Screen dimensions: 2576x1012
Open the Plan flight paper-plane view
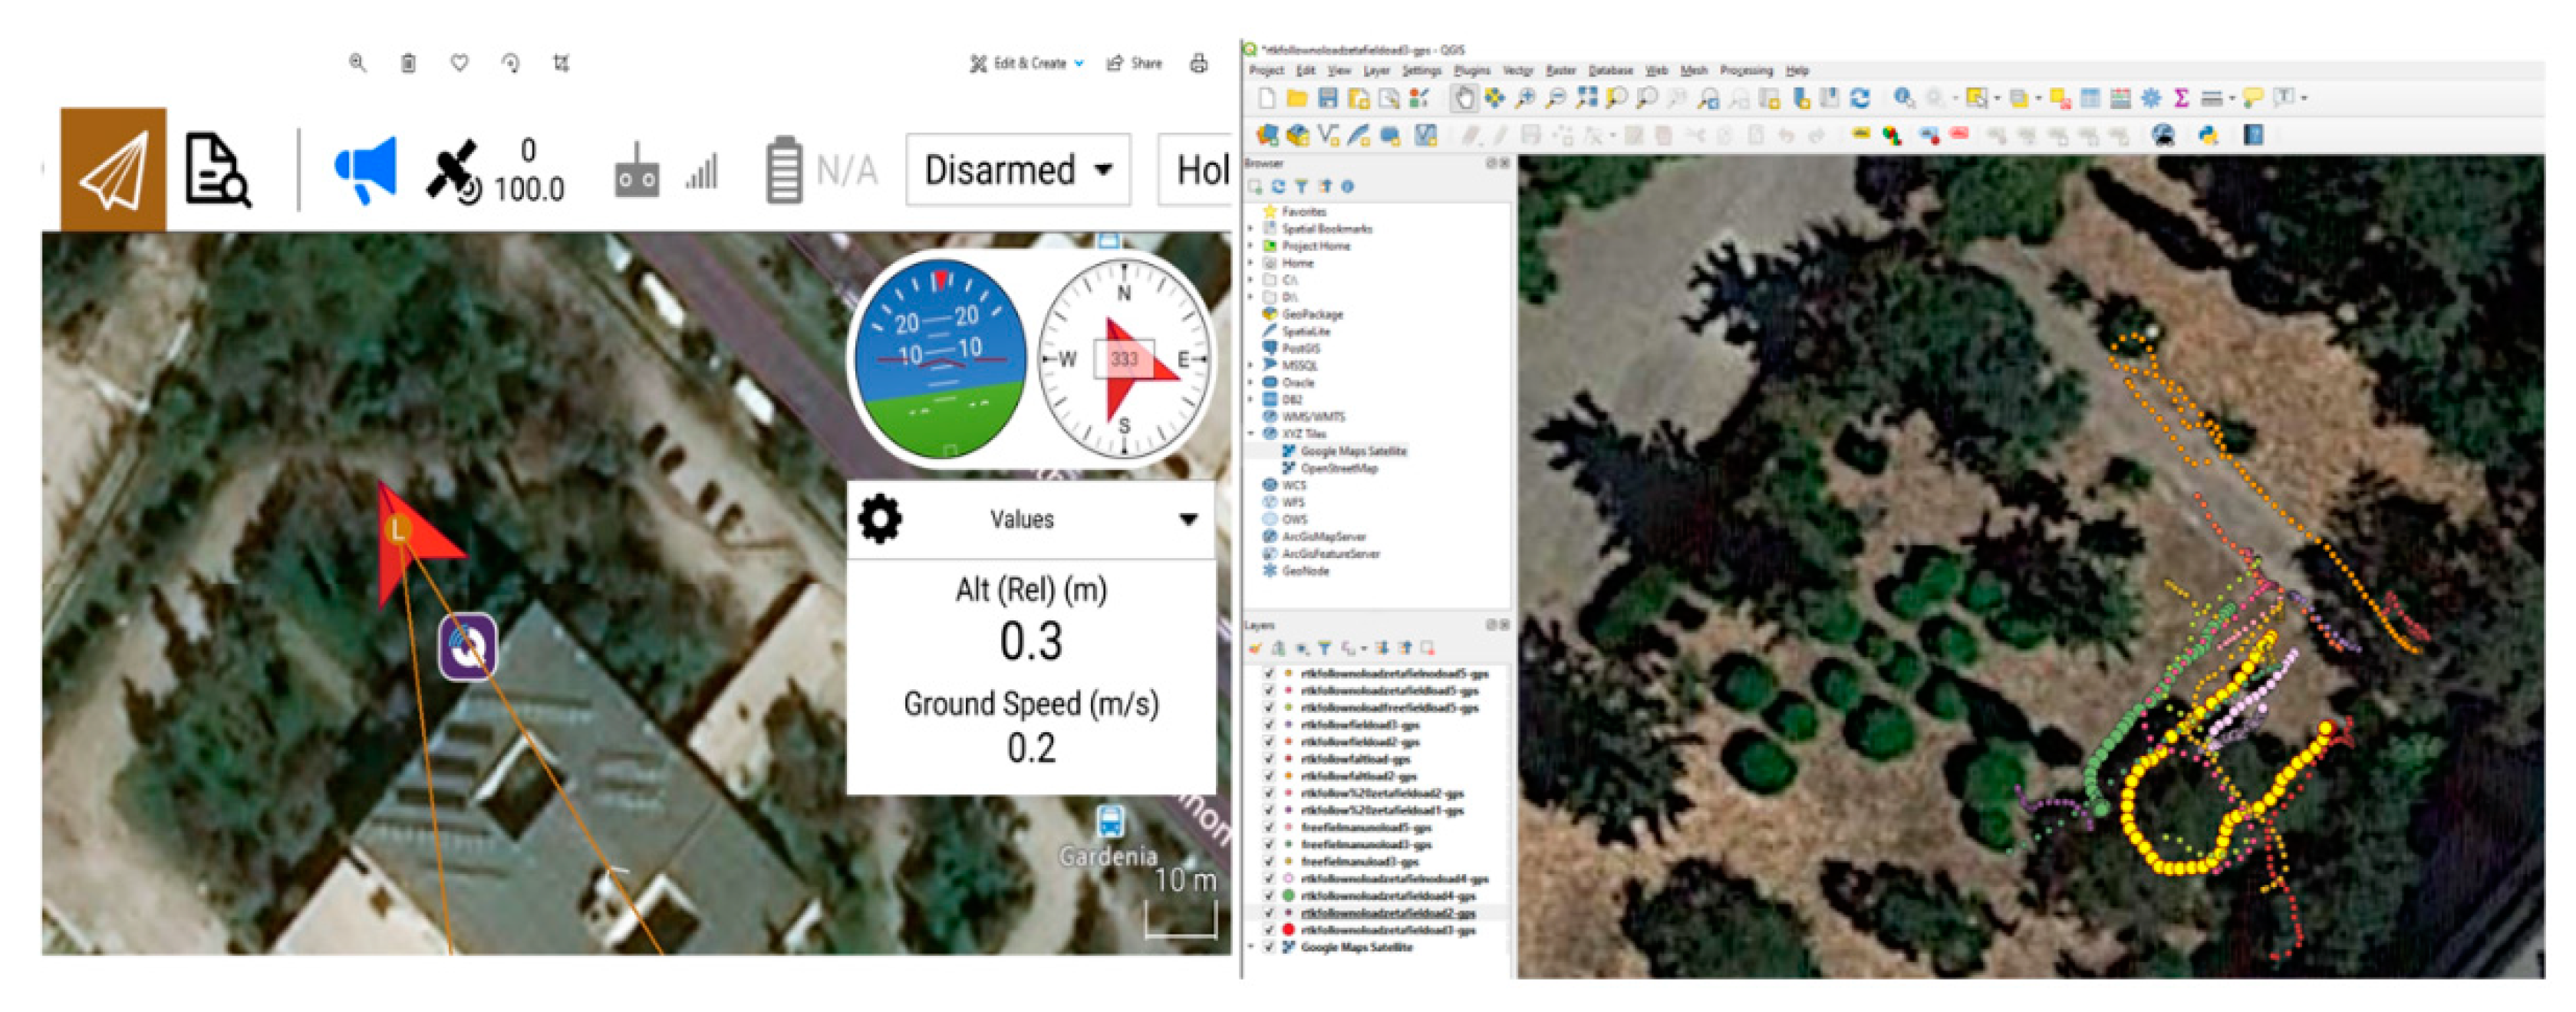[113, 170]
